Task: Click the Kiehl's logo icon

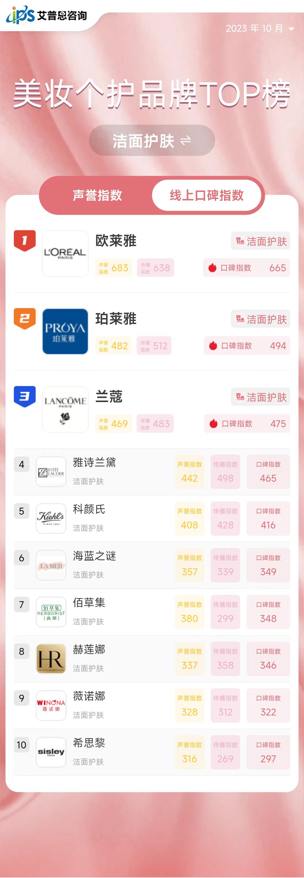Action: pos(51,518)
